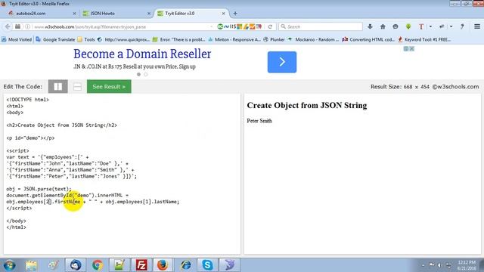The width and height of the screenshot is (484, 272).
Task: Open the Error: There is a probl... bookmark
Action: 179,39
